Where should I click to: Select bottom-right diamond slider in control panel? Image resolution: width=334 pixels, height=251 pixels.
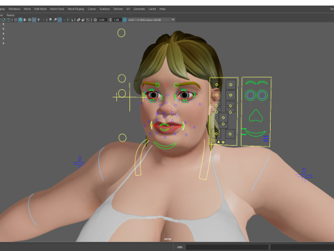[230, 134]
